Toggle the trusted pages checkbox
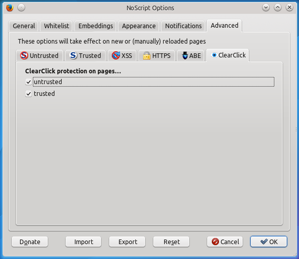Viewport: 299px width, 259px height. (28, 94)
